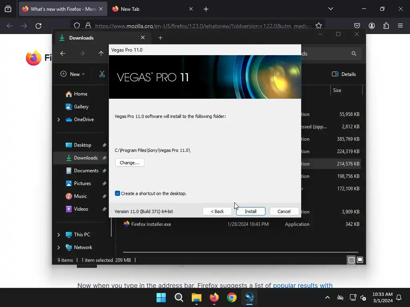Screen dimensions: 410x307
Task: Close the New Tab tab in Firefox
Action: (191, 9)
